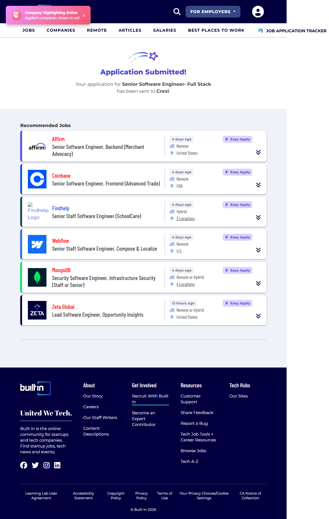Click the Built In footer logo
The height and width of the screenshot is (519, 329).
(35, 388)
